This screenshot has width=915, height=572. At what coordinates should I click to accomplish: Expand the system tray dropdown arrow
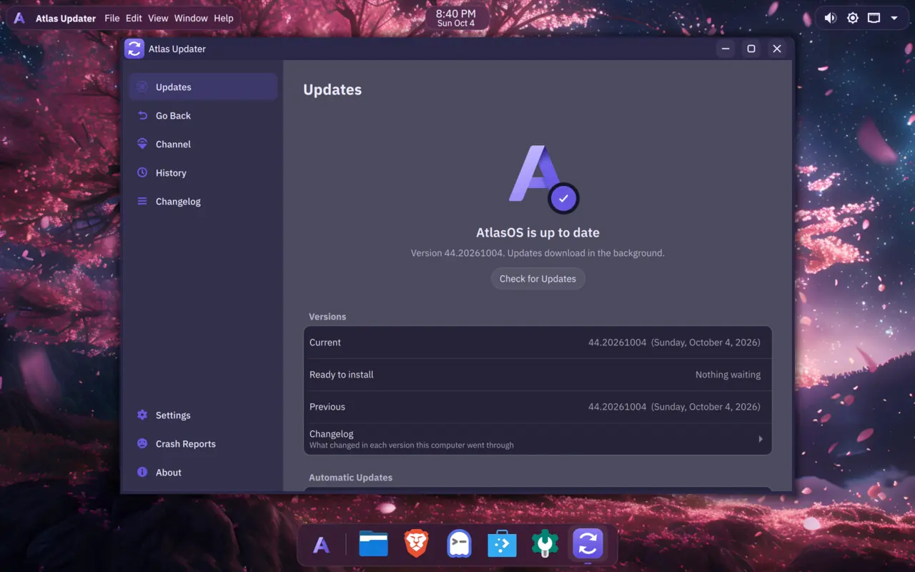pyautogui.click(x=894, y=18)
